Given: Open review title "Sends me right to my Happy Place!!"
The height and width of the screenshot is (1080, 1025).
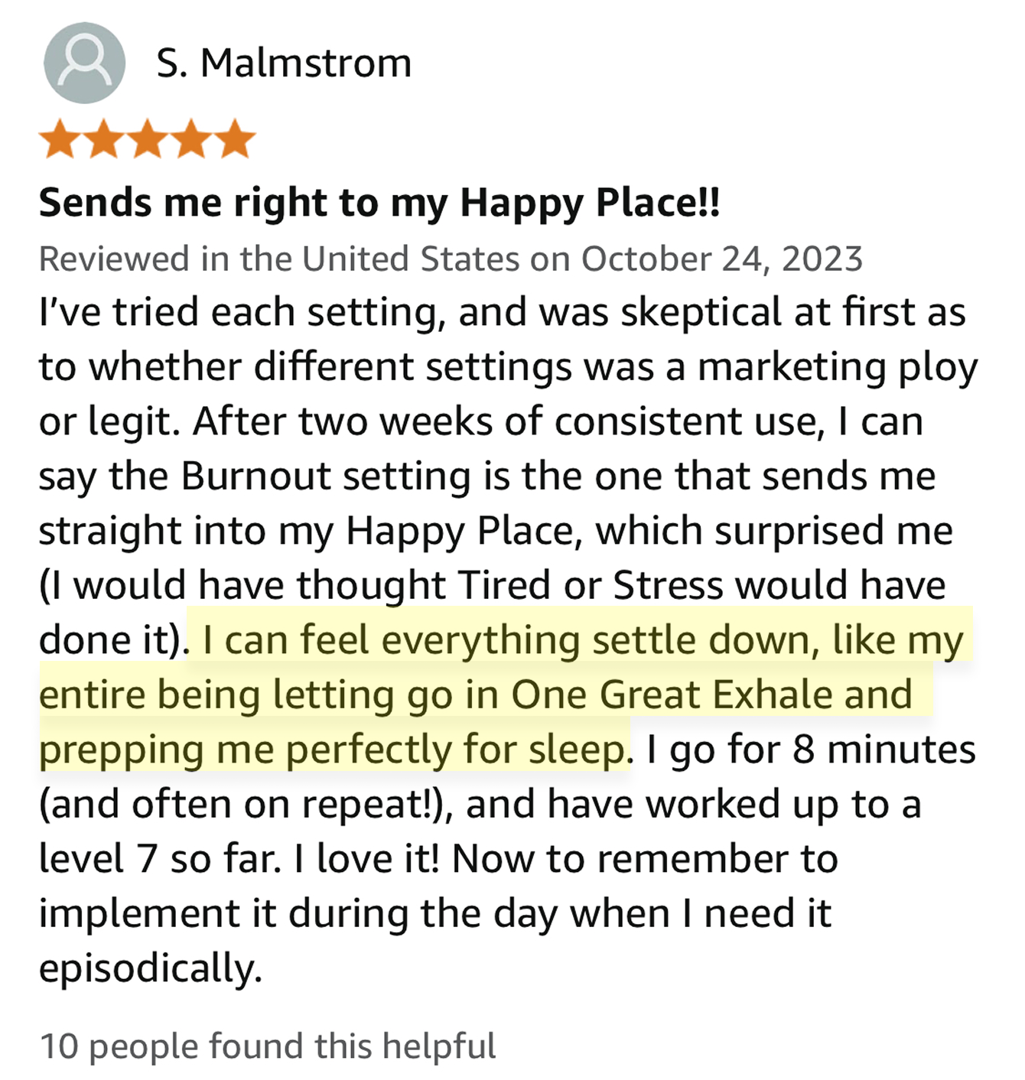Looking at the screenshot, I should point(379,203).
